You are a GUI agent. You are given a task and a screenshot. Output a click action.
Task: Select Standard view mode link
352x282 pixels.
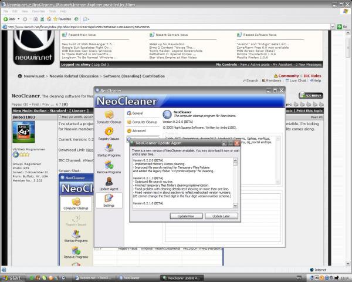[58, 110]
